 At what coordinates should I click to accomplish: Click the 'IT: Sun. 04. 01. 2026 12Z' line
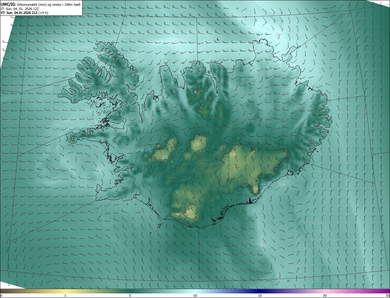pos(19,9)
